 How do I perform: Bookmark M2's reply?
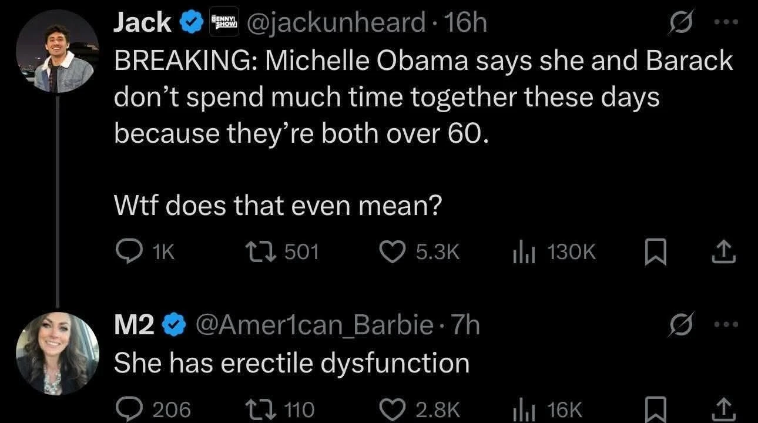point(653,408)
